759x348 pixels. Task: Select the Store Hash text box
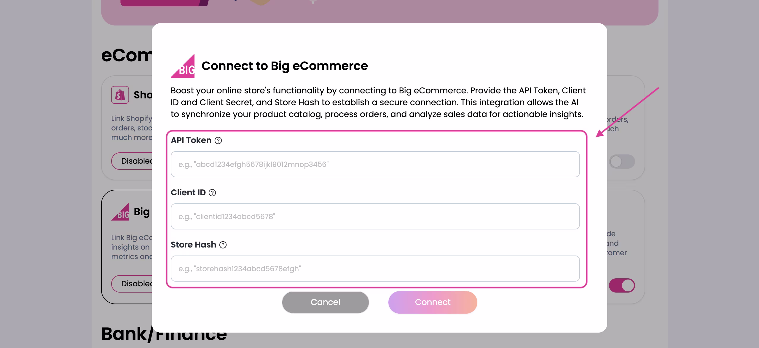click(375, 269)
